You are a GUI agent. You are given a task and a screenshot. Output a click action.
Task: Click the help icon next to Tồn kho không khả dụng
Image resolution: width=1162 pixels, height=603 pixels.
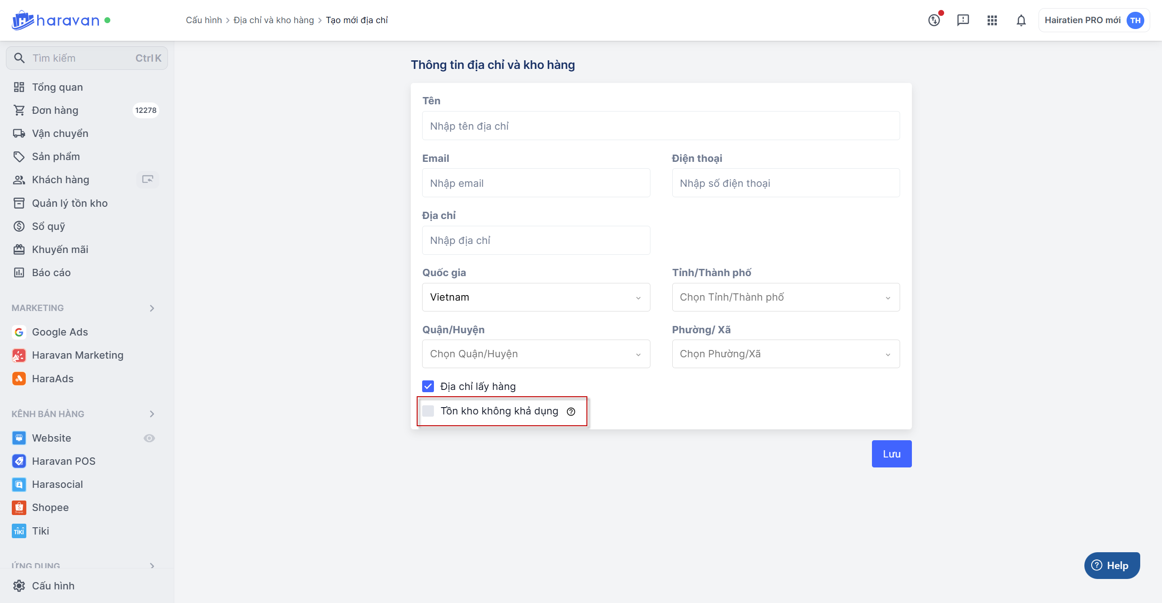tap(571, 412)
